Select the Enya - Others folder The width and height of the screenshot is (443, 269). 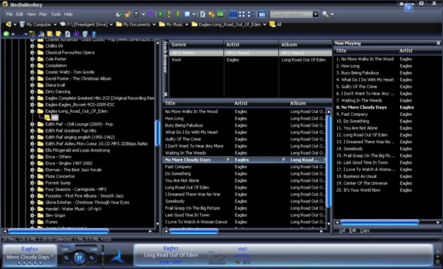tap(58, 157)
